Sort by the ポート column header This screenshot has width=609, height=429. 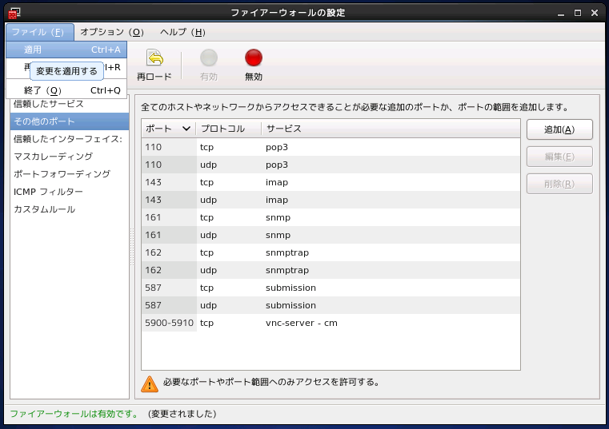[x=169, y=129]
